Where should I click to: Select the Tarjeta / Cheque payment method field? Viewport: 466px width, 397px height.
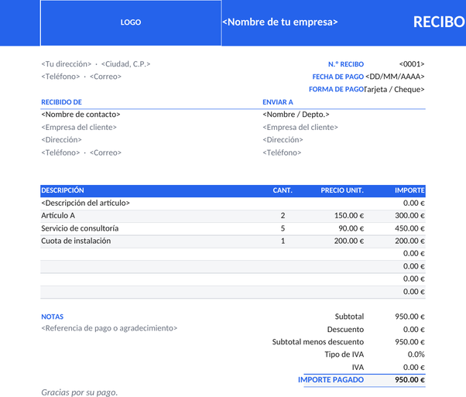394,90
